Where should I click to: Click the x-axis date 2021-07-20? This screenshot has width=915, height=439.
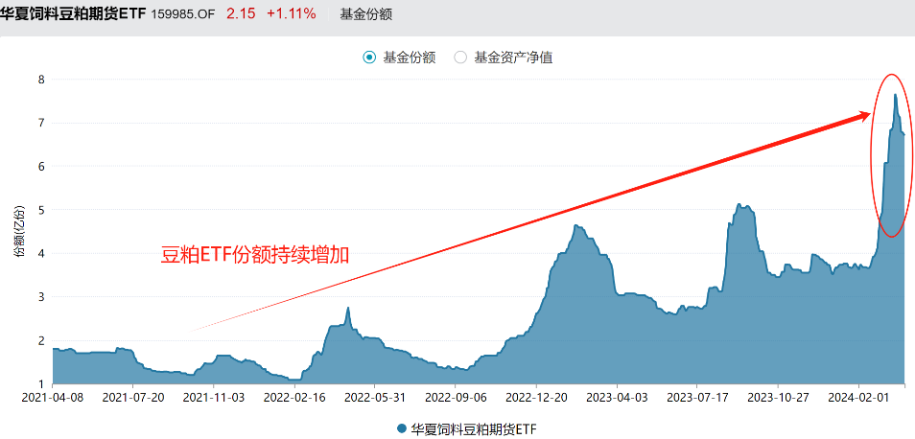click(x=133, y=397)
